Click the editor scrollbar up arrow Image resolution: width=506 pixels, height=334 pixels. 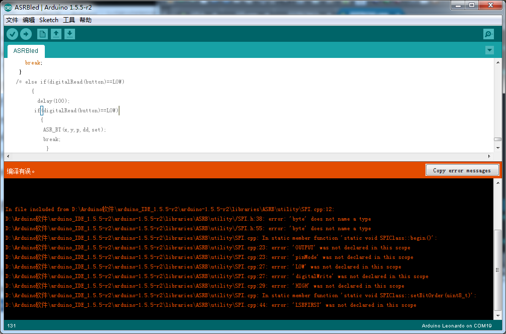pos(497,62)
